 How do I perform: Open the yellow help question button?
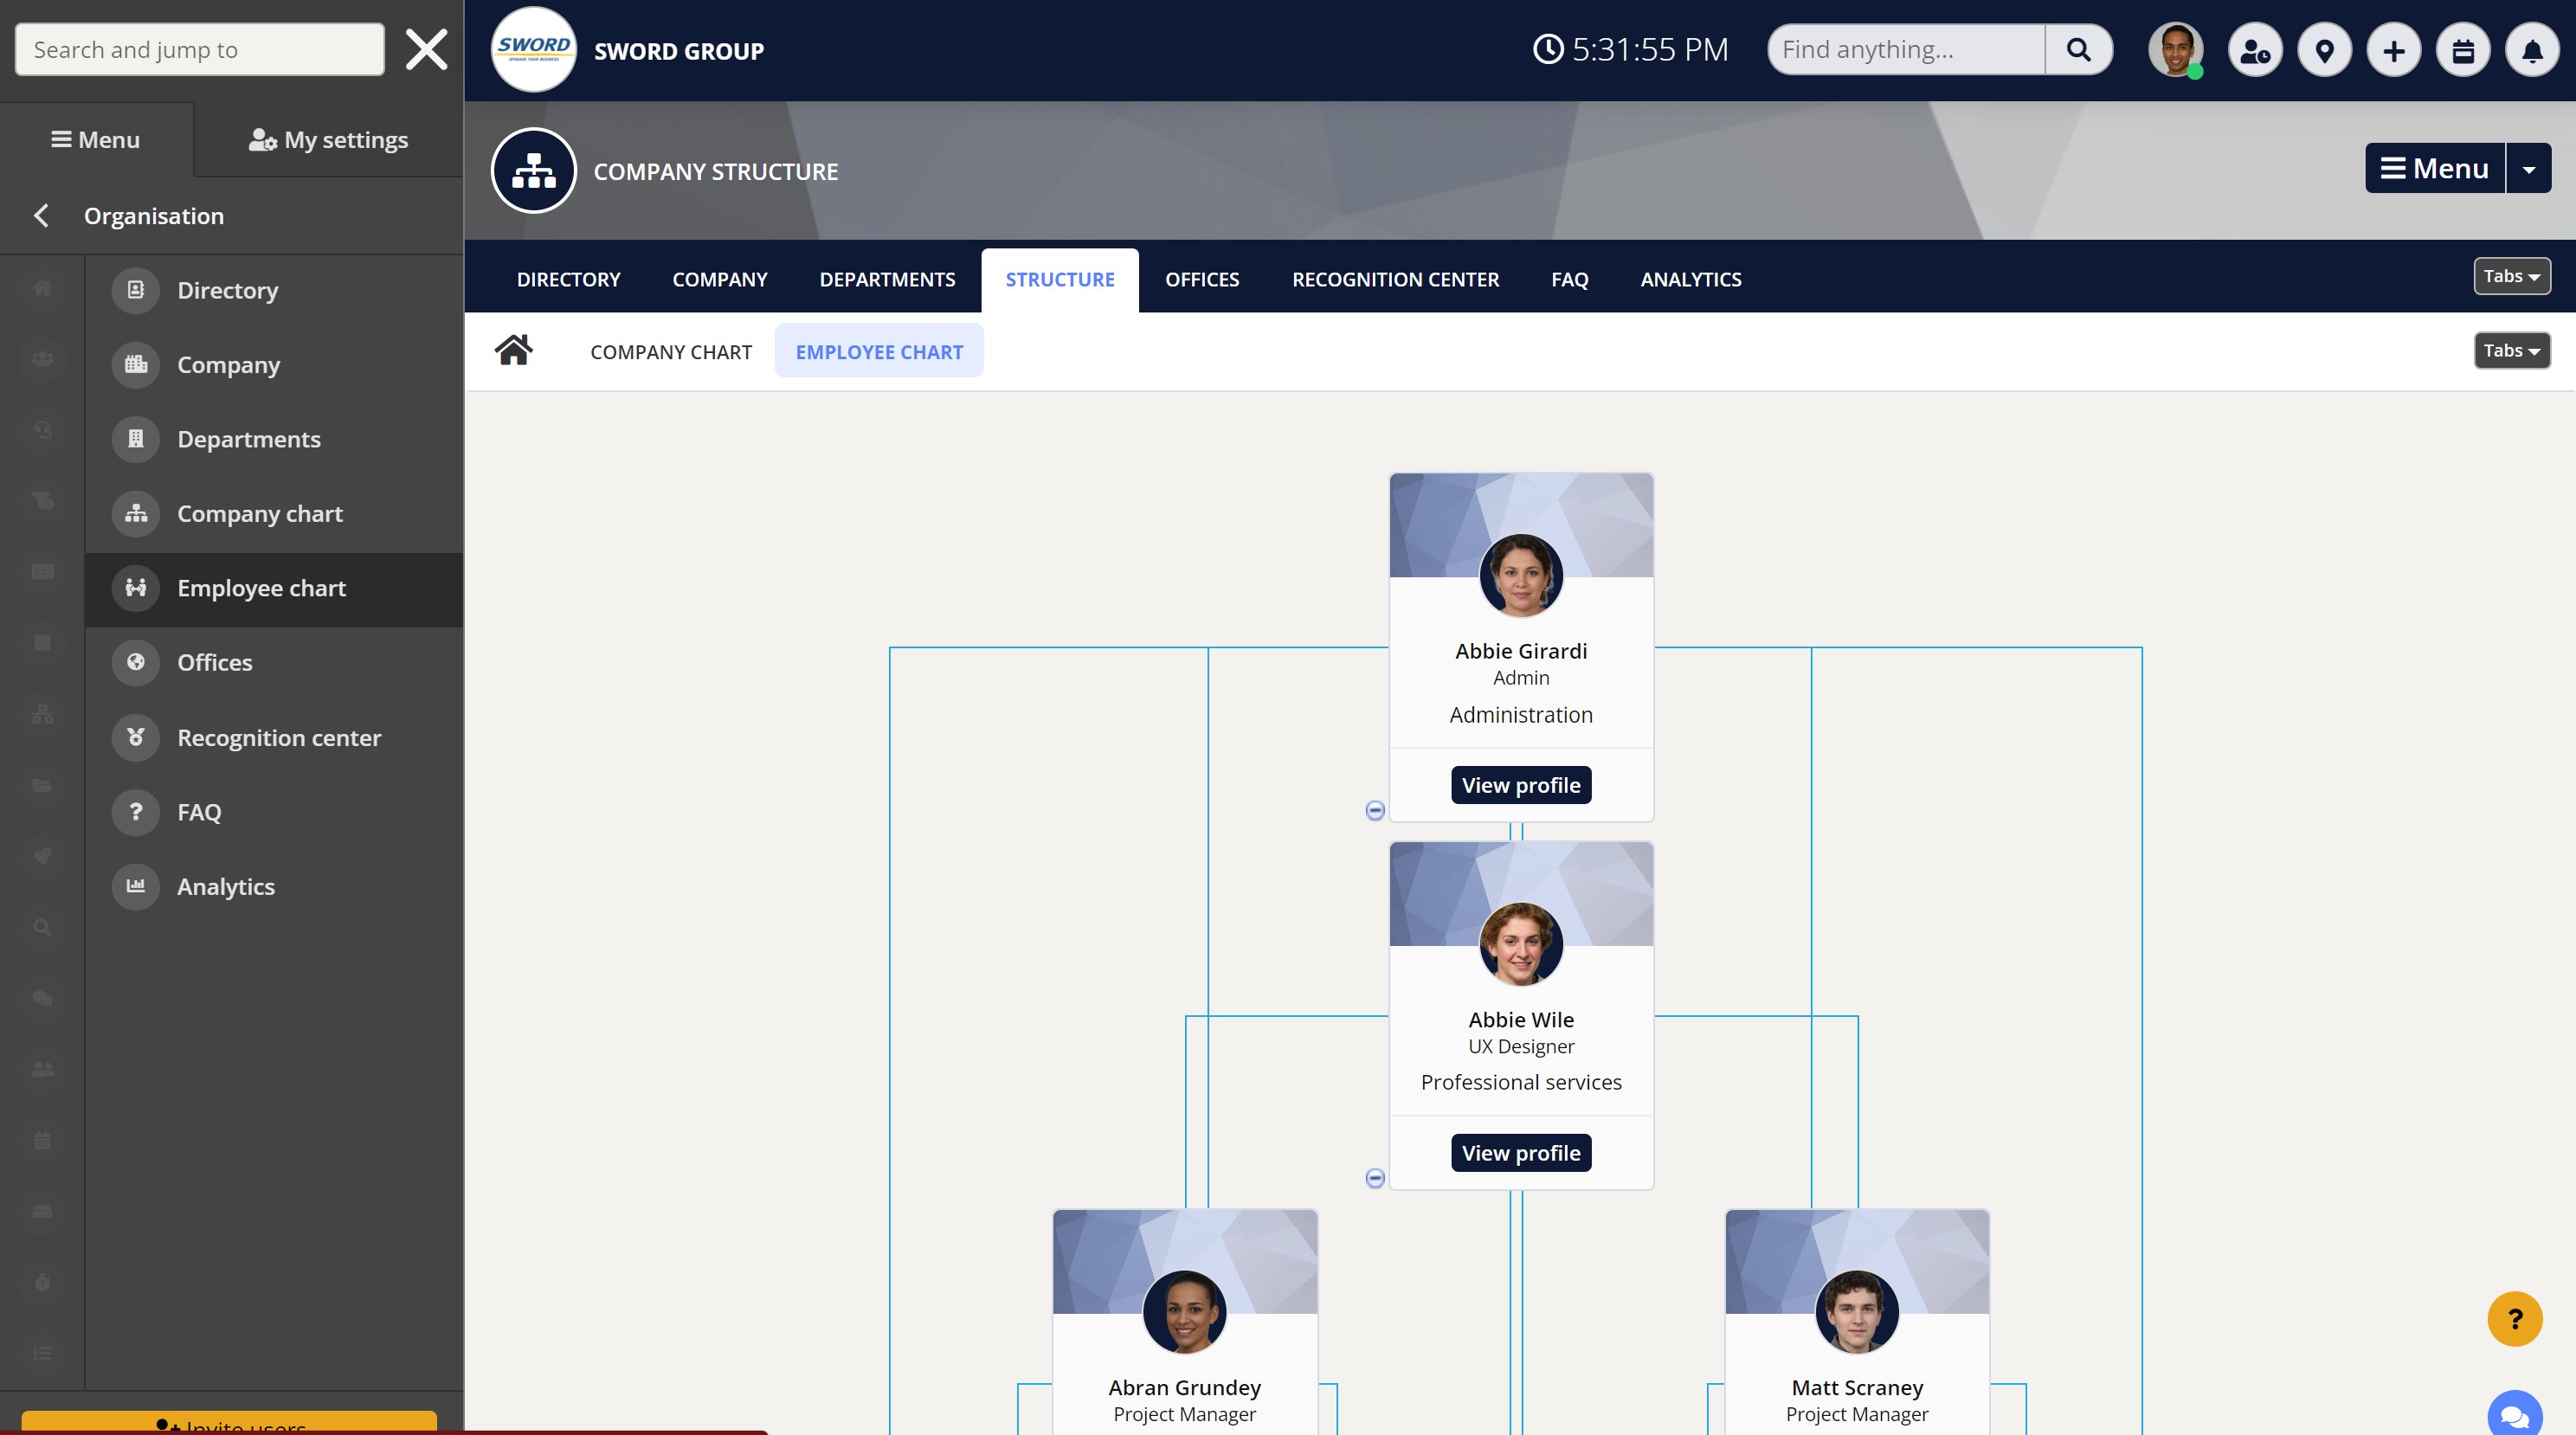click(2514, 1320)
